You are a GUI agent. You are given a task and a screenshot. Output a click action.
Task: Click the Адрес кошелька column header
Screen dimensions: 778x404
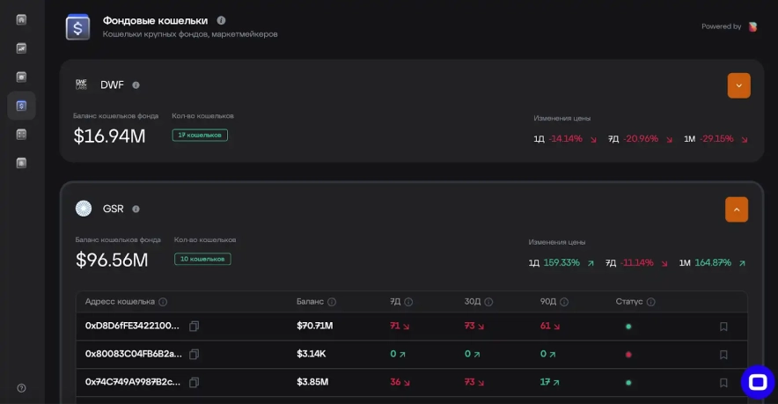point(120,301)
